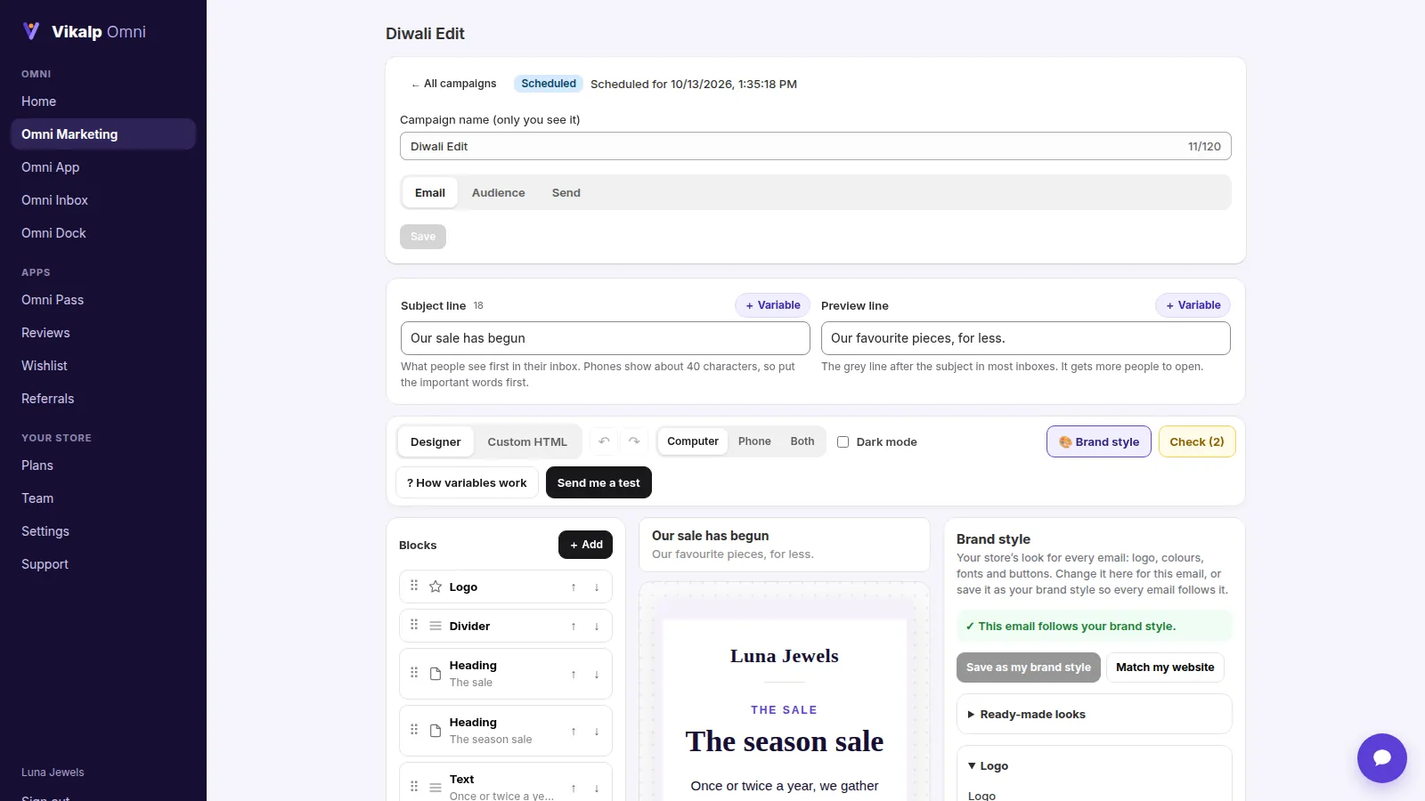Move 'The season sale' heading down
The width and height of the screenshot is (1425, 801).
click(597, 732)
